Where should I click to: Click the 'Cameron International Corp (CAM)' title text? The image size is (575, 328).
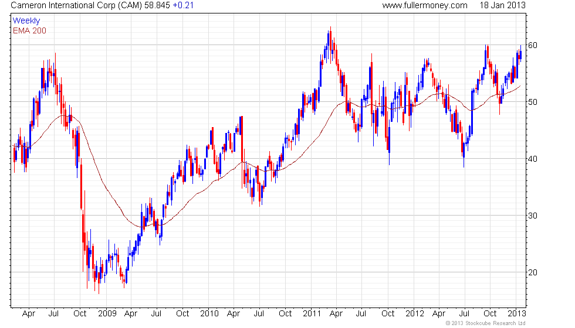coord(76,5)
